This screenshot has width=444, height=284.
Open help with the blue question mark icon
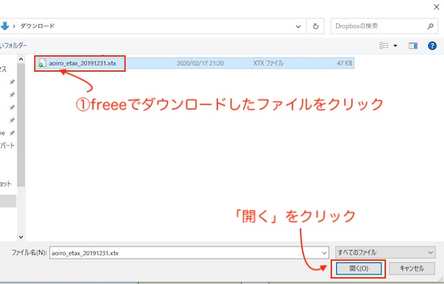432,46
